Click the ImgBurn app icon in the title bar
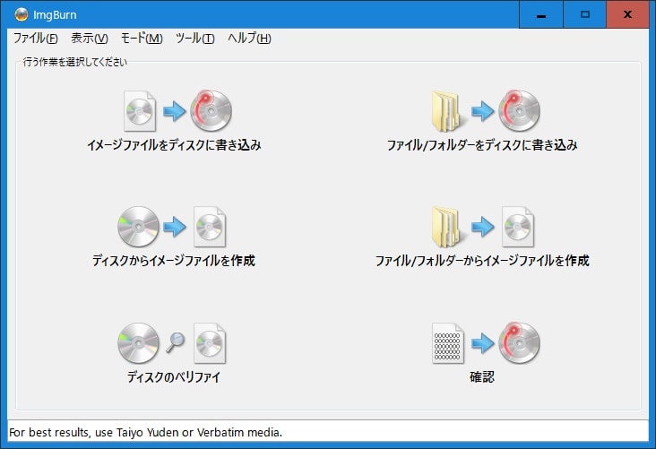 [x=21, y=14]
